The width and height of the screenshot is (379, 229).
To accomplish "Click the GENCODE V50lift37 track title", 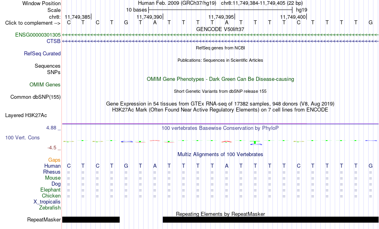I will pos(220,29).
